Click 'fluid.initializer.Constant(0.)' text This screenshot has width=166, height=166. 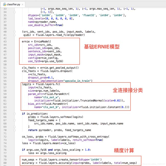tap(103, 107)
